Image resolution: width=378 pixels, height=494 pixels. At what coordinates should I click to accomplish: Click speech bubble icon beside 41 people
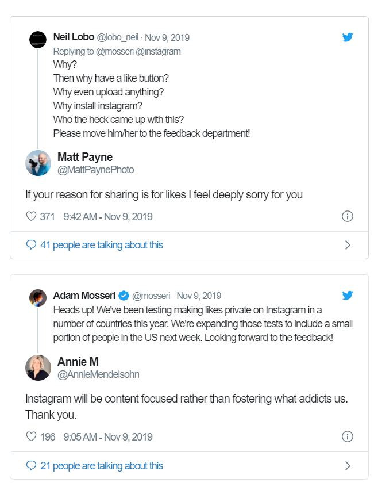click(31, 245)
